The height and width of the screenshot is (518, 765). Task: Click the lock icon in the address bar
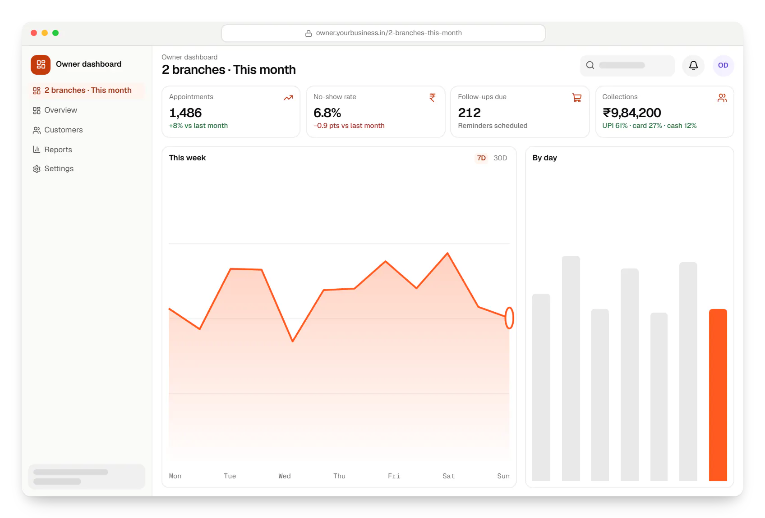[x=309, y=33]
